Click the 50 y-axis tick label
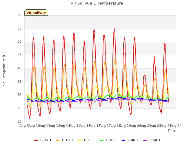 coord(19,42)
